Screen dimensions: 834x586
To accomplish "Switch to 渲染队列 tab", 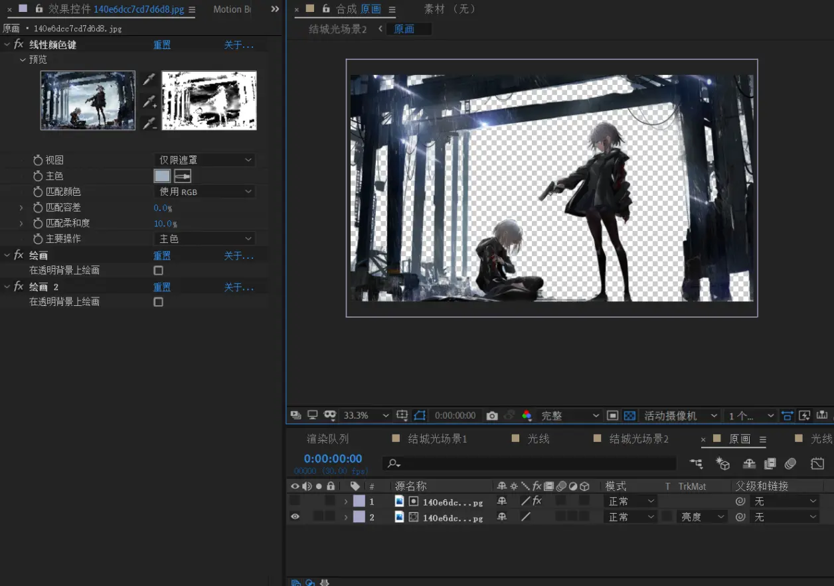I will 327,439.
